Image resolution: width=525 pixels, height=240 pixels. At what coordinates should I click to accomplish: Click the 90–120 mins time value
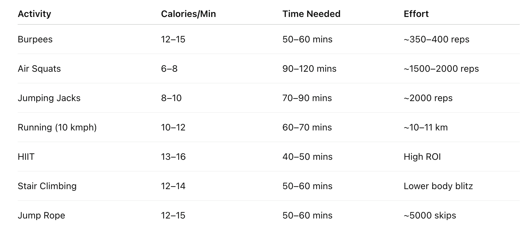[x=309, y=69]
